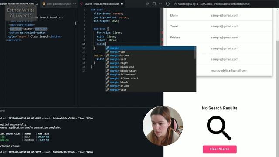Click sample@gmail.com in the Frisbee row
This screenshot has width=279, height=157.
coord(225,38)
